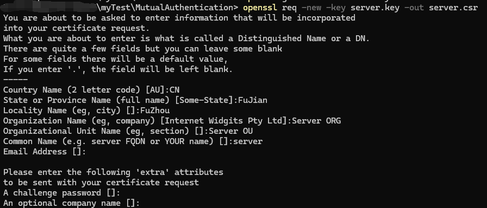Click the Country Name value CN
Screen dimensions: 487x208
pos(174,90)
